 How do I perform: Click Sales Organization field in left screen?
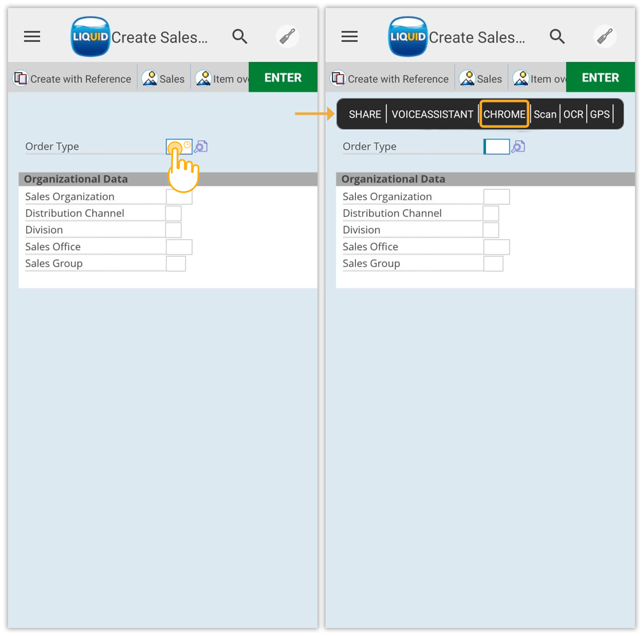coord(179,197)
